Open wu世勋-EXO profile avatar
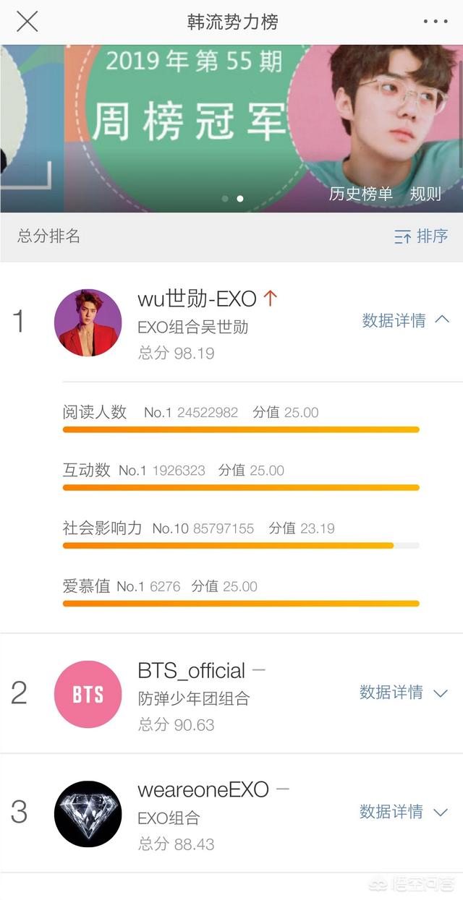Screen dimensions: 463x900 pos(88,322)
